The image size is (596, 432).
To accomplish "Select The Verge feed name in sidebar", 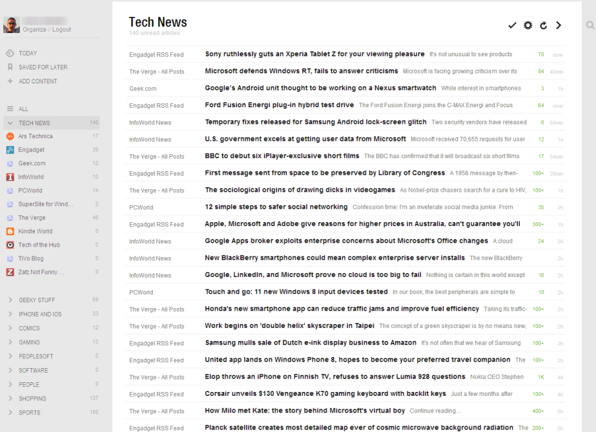I will point(32,218).
